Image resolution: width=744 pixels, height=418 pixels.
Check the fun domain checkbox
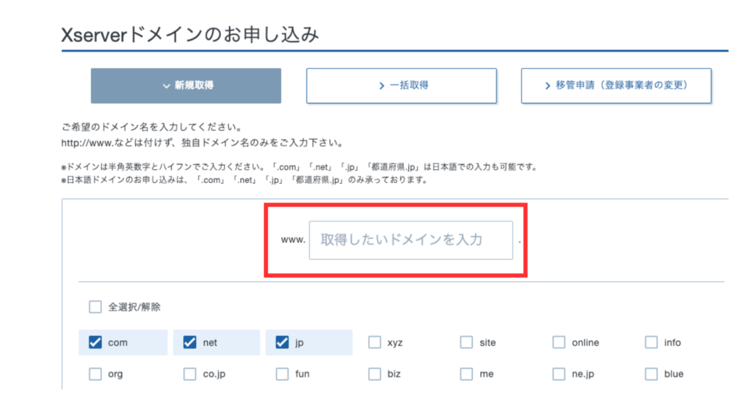tap(283, 374)
